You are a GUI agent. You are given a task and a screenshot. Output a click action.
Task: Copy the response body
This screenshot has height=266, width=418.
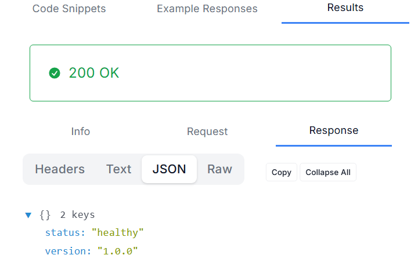pyautogui.click(x=281, y=172)
